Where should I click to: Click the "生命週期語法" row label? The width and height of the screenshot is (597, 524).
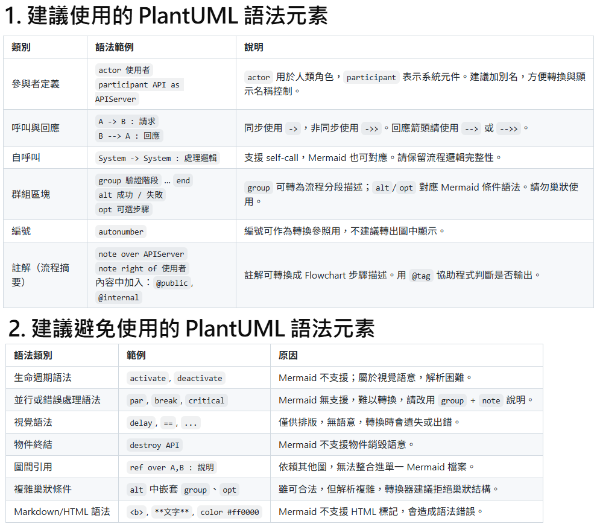[43, 377]
